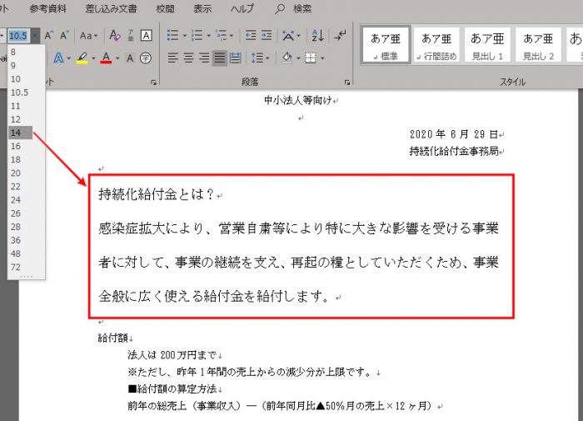The width and height of the screenshot is (583, 421).
Task: Click the 給付額 heading text
Action: (x=113, y=338)
